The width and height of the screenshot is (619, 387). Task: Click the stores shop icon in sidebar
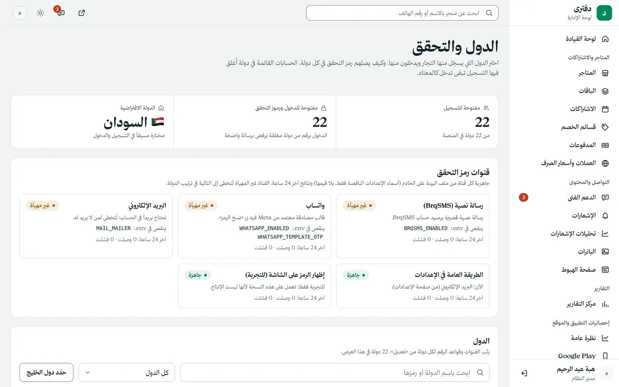[605, 73]
